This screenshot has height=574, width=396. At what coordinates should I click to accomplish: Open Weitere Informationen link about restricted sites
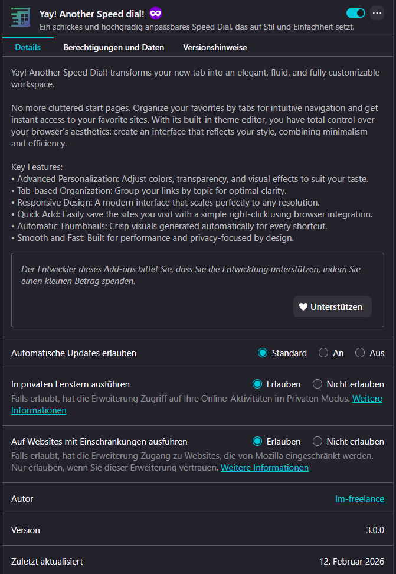pyautogui.click(x=264, y=468)
